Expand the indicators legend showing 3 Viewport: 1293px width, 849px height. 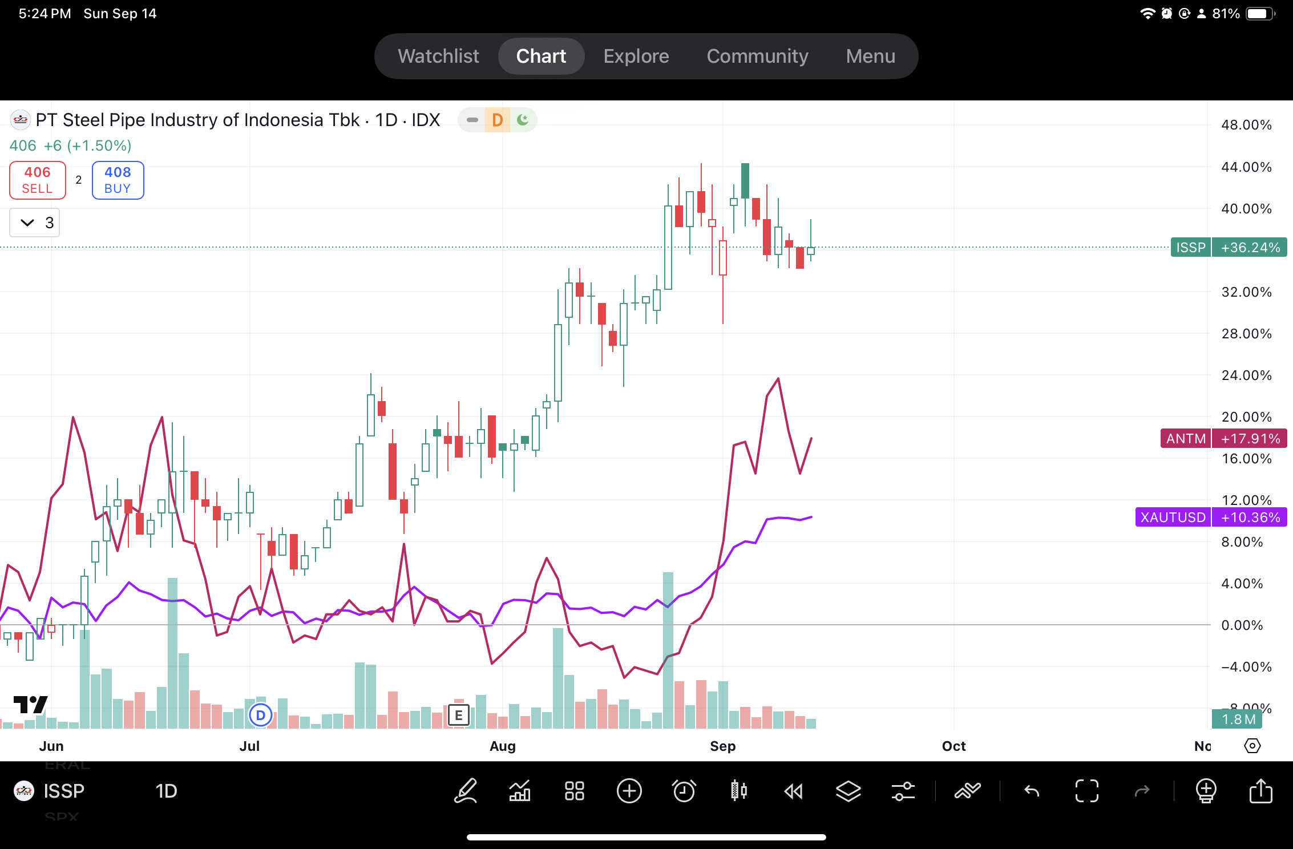click(35, 223)
